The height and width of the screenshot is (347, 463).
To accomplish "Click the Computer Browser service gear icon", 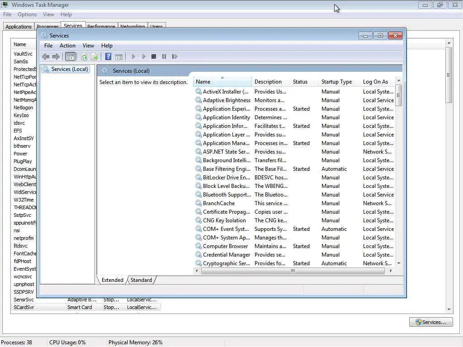I will [x=198, y=246].
